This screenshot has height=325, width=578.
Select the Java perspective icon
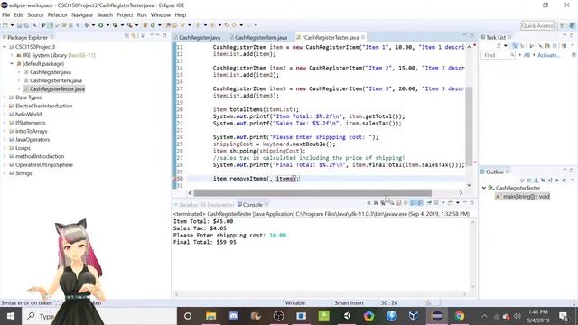(573, 25)
